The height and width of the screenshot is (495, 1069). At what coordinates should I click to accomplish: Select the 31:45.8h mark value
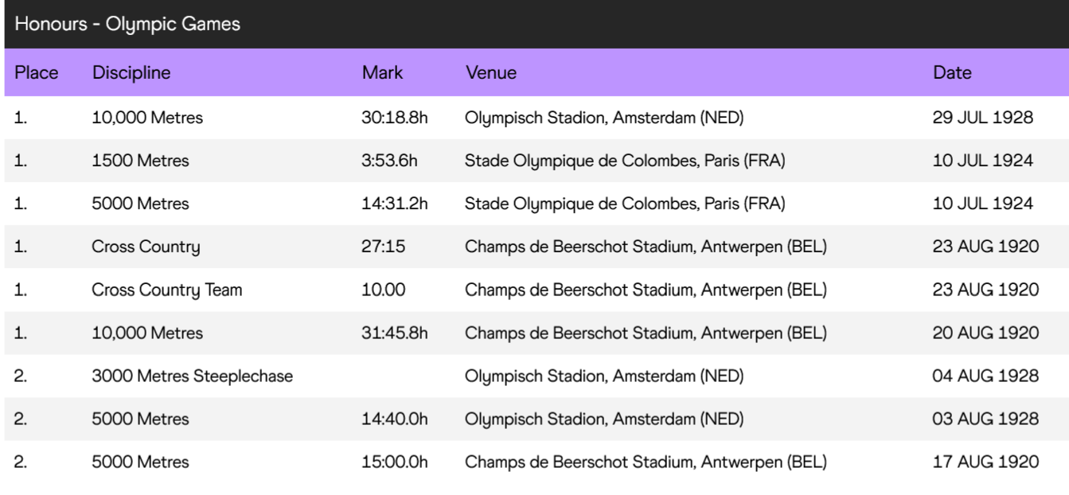(395, 333)
